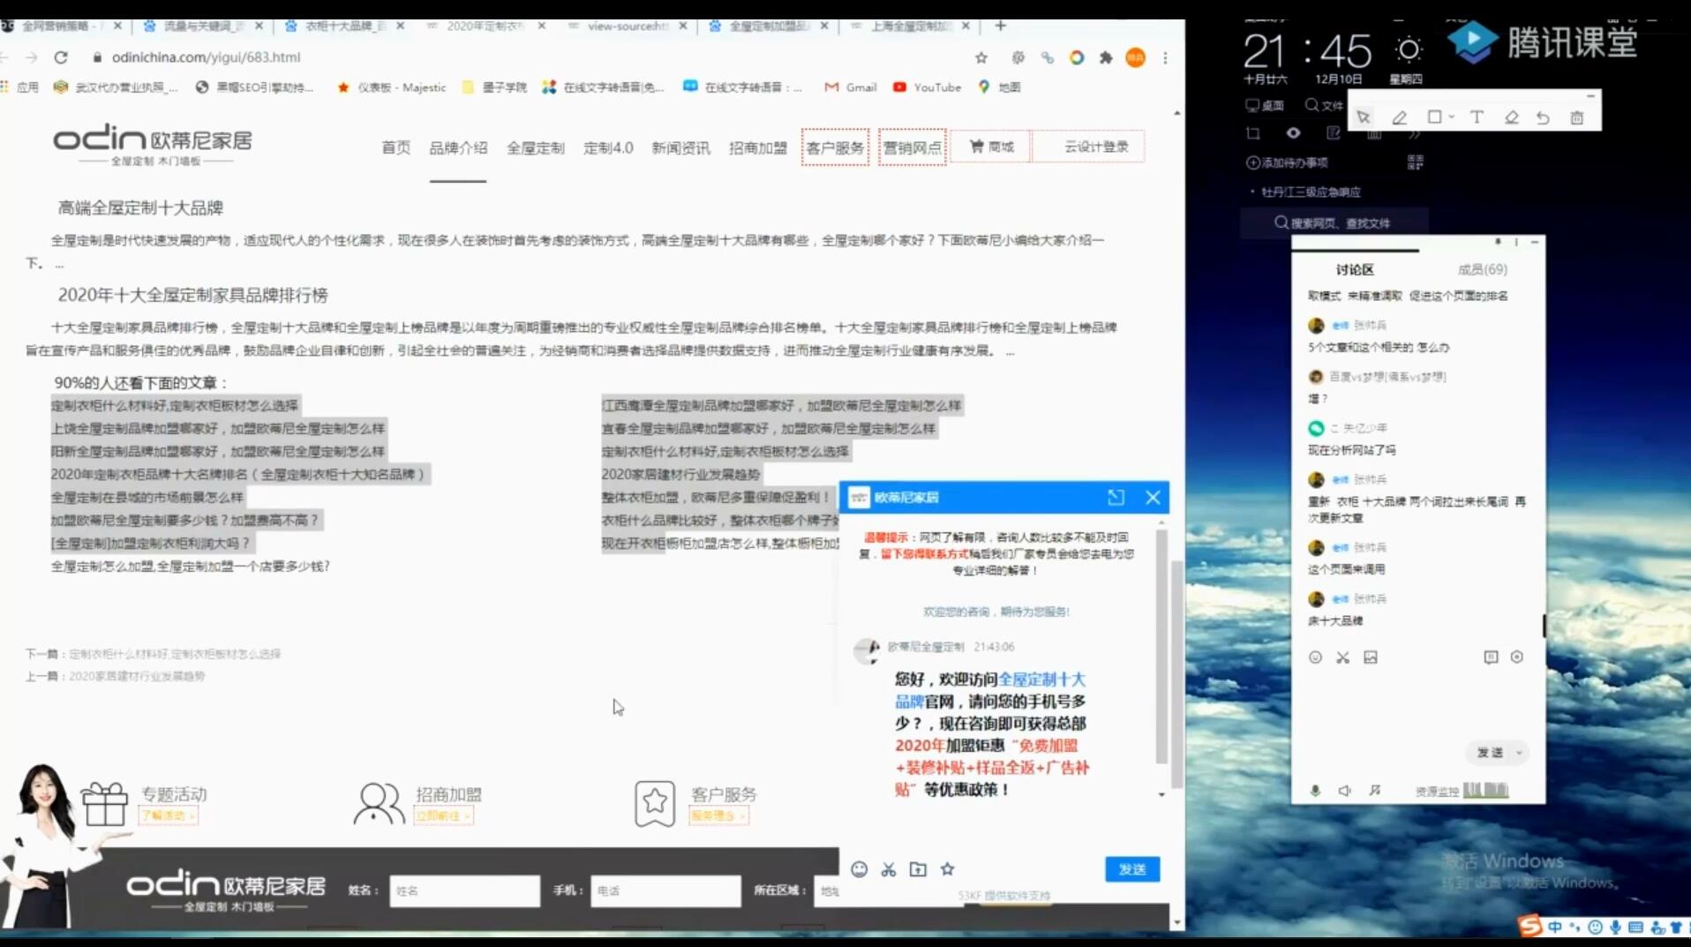Select the pen drawing tool in annotation toolbar

click(x=1400, y=117)
